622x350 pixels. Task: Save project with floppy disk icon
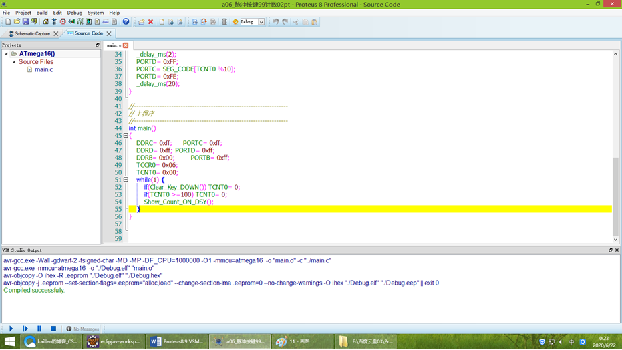coord(25,22)
